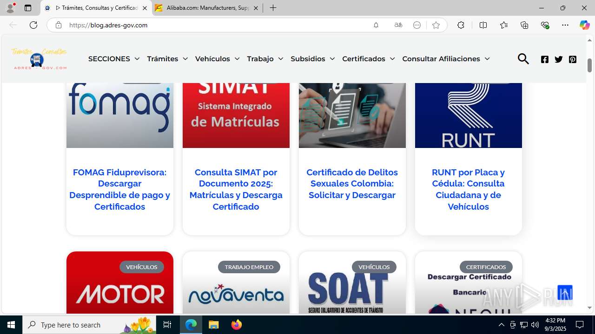Add this page to favorites star
Image resolution: width=595 pixels, height=334 pixels.
(x=436, y=25)
